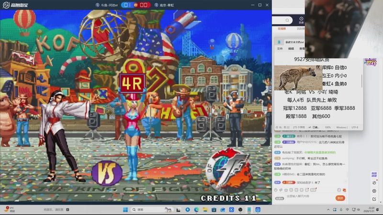Click the edit pencil icon in right sidebar
The image size is (383, 215).
(x=374, y=199)
